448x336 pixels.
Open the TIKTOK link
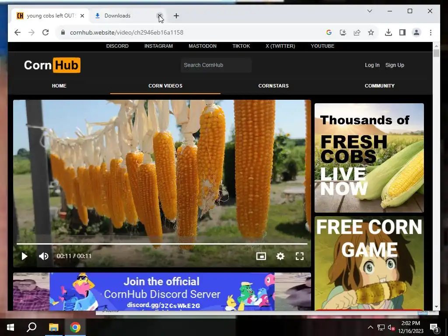241,46
